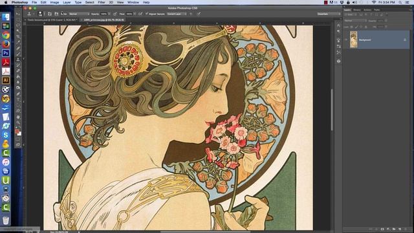Select the Move tool

18,14
